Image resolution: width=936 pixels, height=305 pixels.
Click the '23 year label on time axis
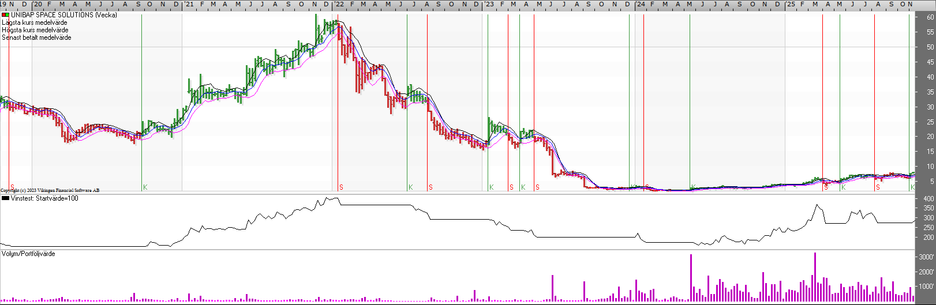point(489,4)
